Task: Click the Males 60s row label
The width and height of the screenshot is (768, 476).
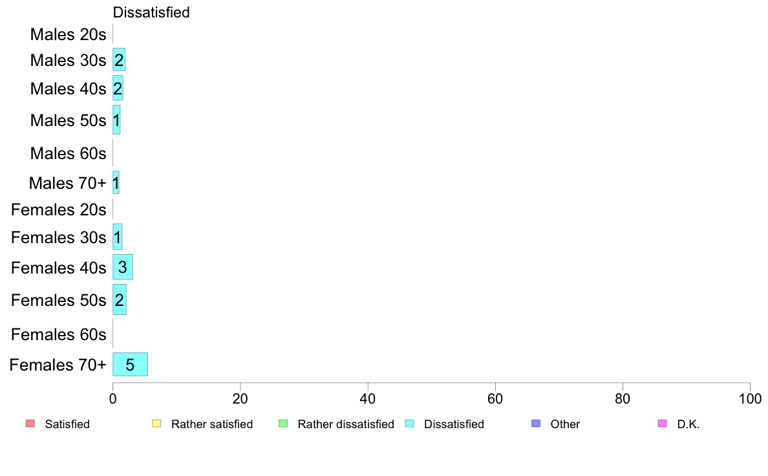Action: (x=68, y=153)
